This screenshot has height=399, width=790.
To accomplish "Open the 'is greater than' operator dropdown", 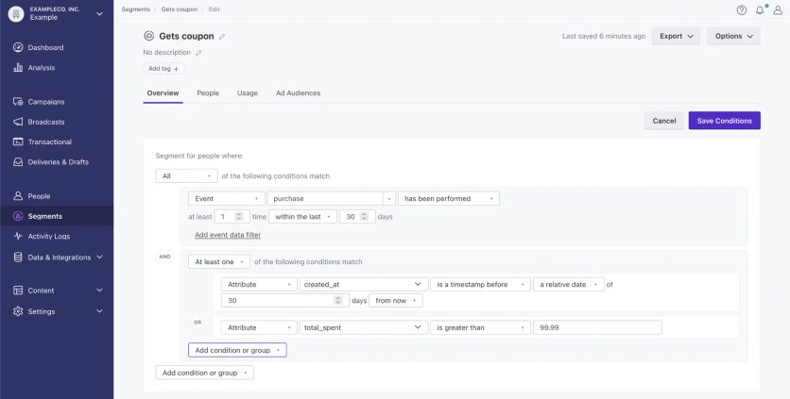I will tap(480, 327).
